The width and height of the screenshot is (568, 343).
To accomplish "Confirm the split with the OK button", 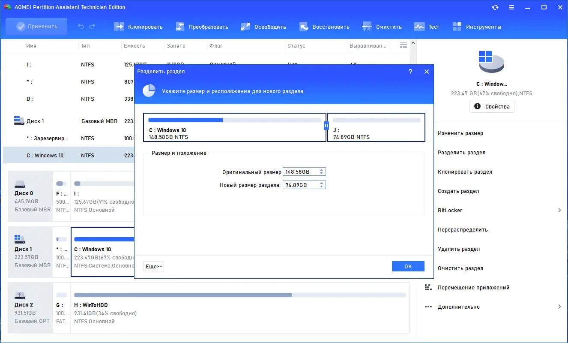I will point(407,266).
